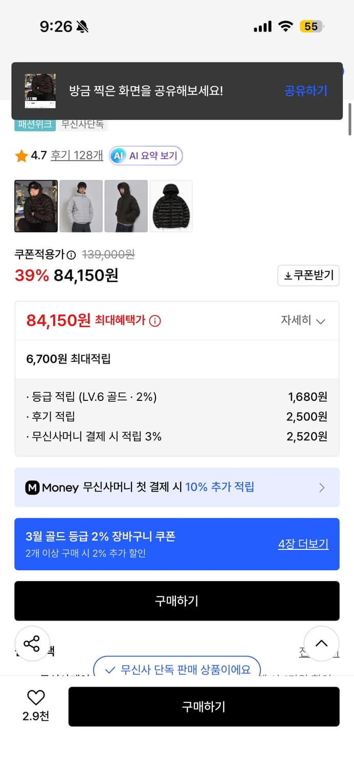This screenshot has width=354, height=768.
Task: Tap 4장 더보기 on the coupon banner
Action: coord(303,544)
